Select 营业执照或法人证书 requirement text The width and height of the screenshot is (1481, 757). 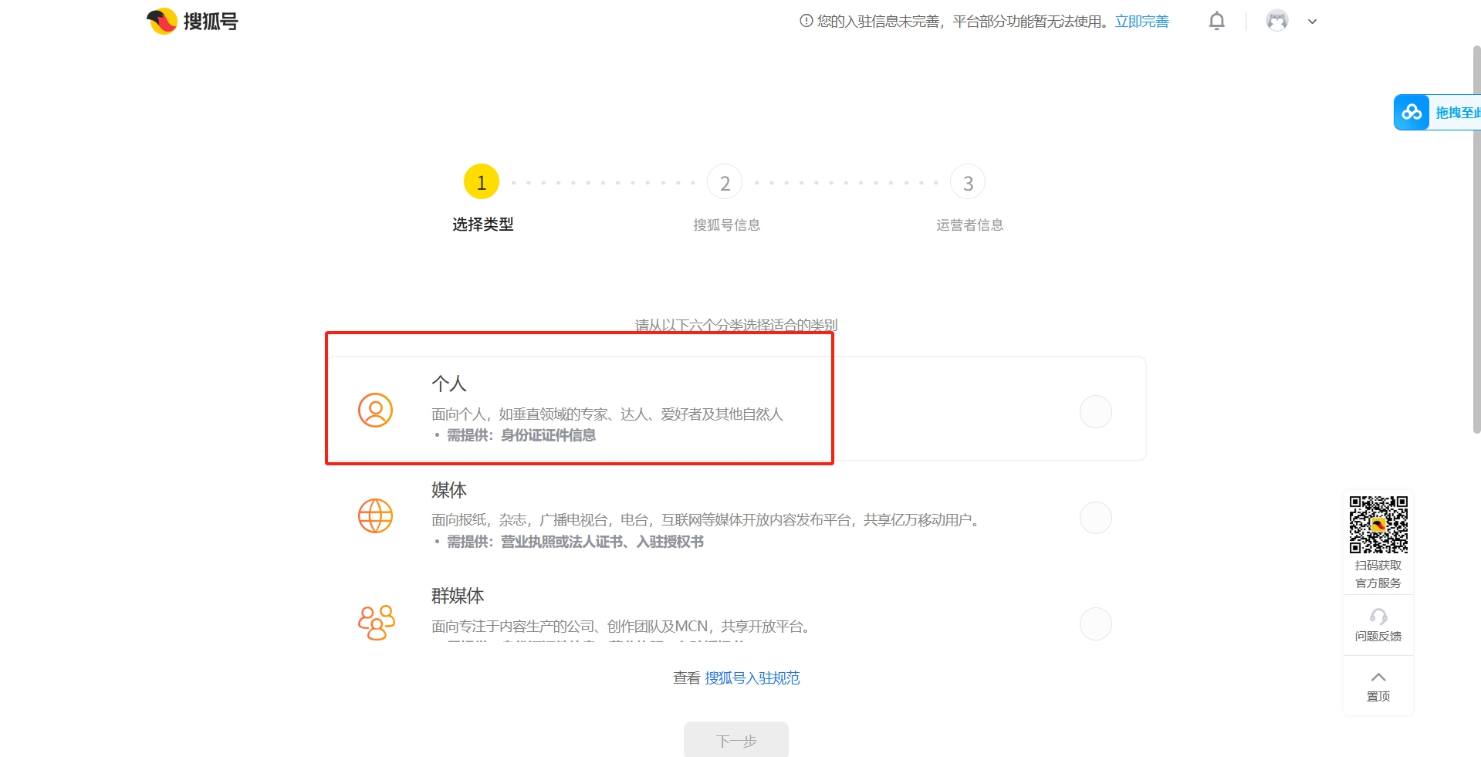(x=562, y=542)
